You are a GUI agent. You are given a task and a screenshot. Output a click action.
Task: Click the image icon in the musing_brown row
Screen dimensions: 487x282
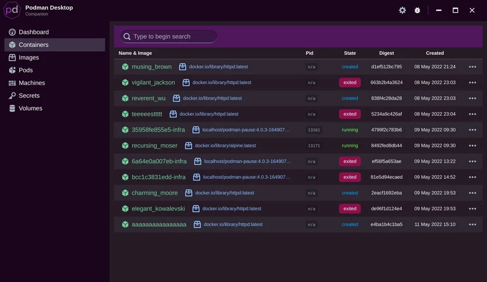[x=183, y=66]
